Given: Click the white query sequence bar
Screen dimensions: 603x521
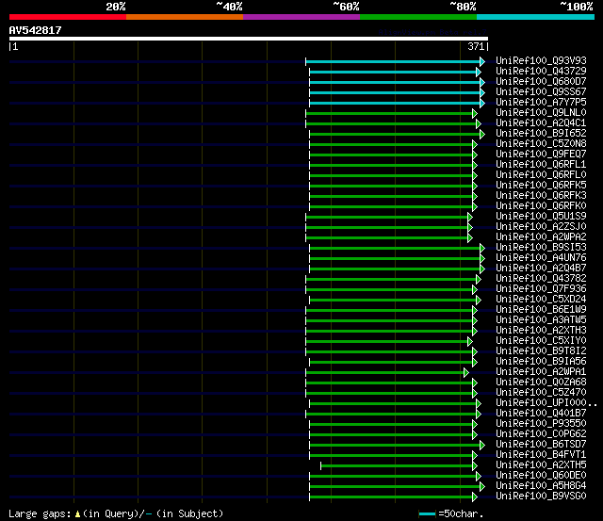Looking at the screenshot, I should [x=249, y=39].
